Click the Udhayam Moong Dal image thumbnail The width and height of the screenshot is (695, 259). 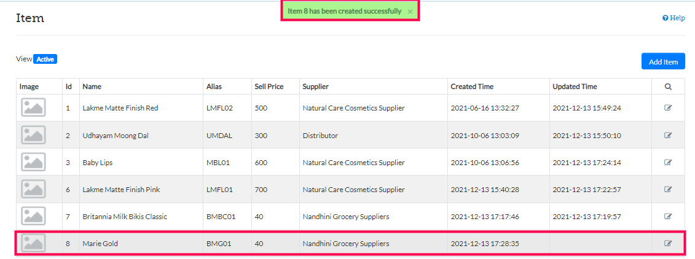(x=33, y=135)
